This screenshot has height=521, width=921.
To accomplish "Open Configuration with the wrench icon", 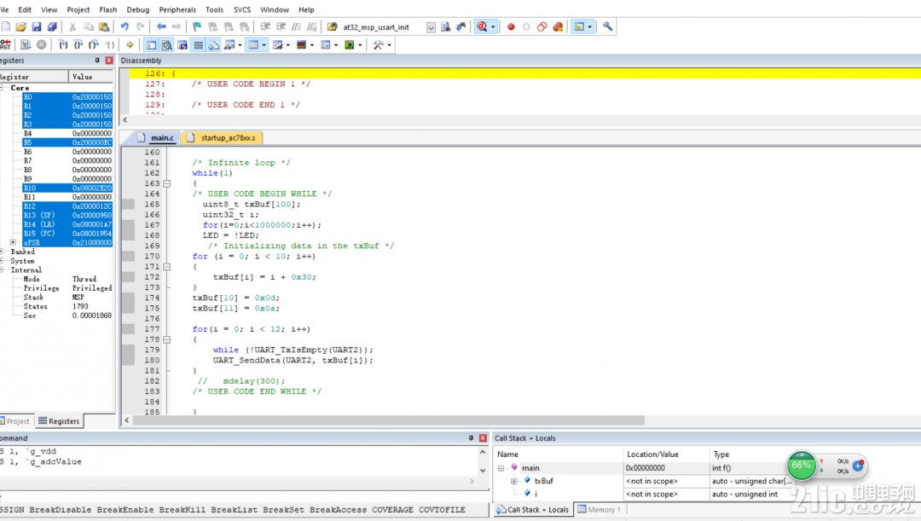I will point(607,27).
